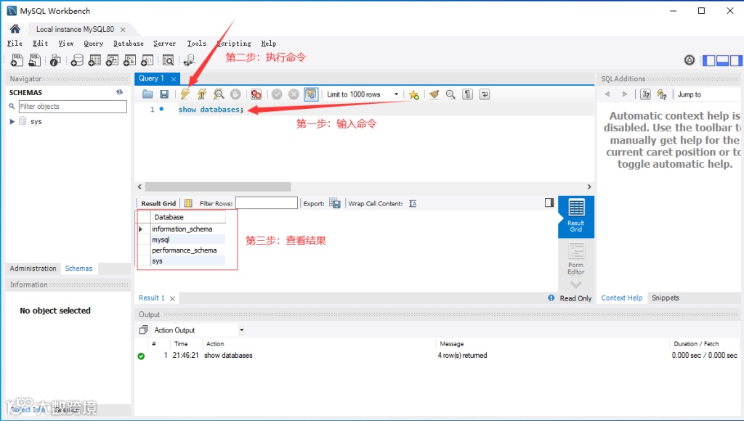Beautify query broom icon
The width and height of the screenshot is (744, 421).
tap(434, 94)
